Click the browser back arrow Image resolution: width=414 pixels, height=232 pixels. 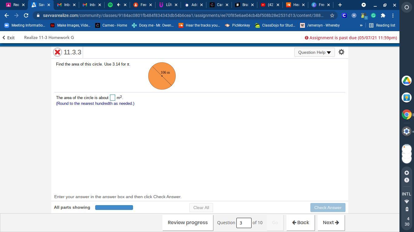coord(7,15)
